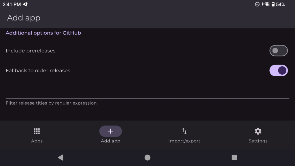Tap the "Additional options for GitHub" heading
Screen dimensions: 295x166
43,33
